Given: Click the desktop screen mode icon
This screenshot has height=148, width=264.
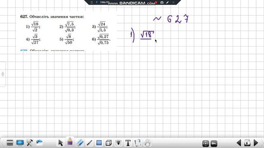Looking at the screenshot, I should [20, 143].
